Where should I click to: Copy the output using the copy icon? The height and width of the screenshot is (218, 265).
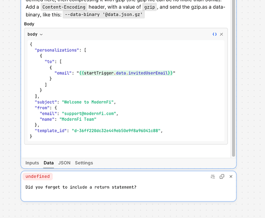[x=222, y=177]
